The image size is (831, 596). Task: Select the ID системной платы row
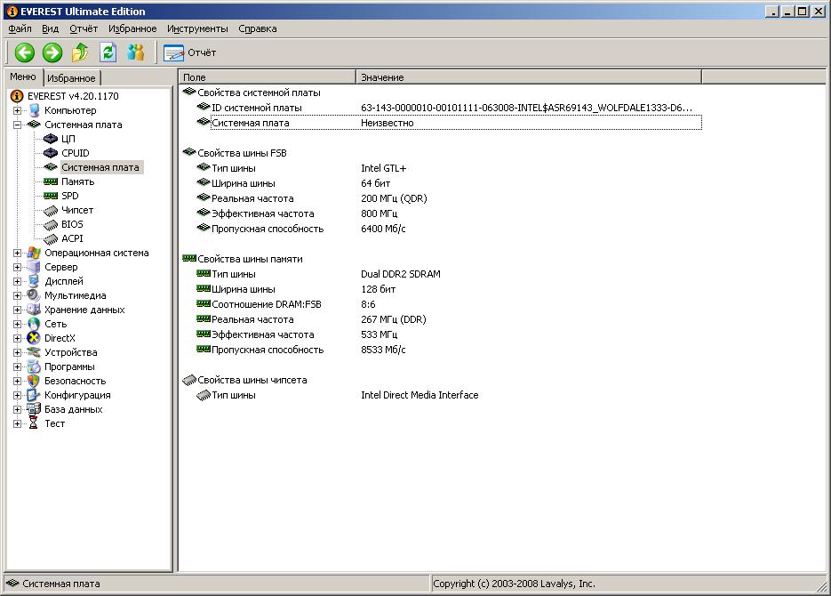pos(256,108)
